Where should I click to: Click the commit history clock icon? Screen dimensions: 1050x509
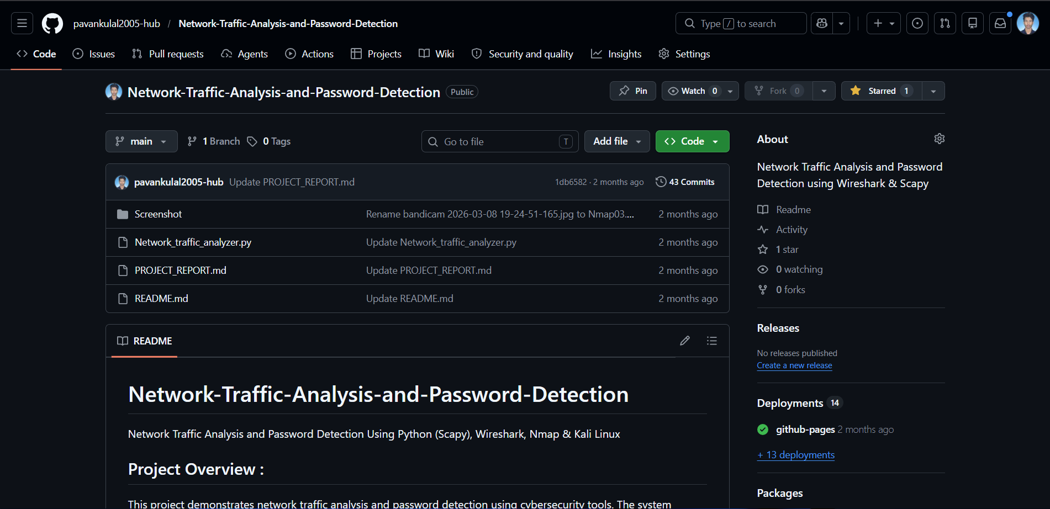click(x=661, y=182)
